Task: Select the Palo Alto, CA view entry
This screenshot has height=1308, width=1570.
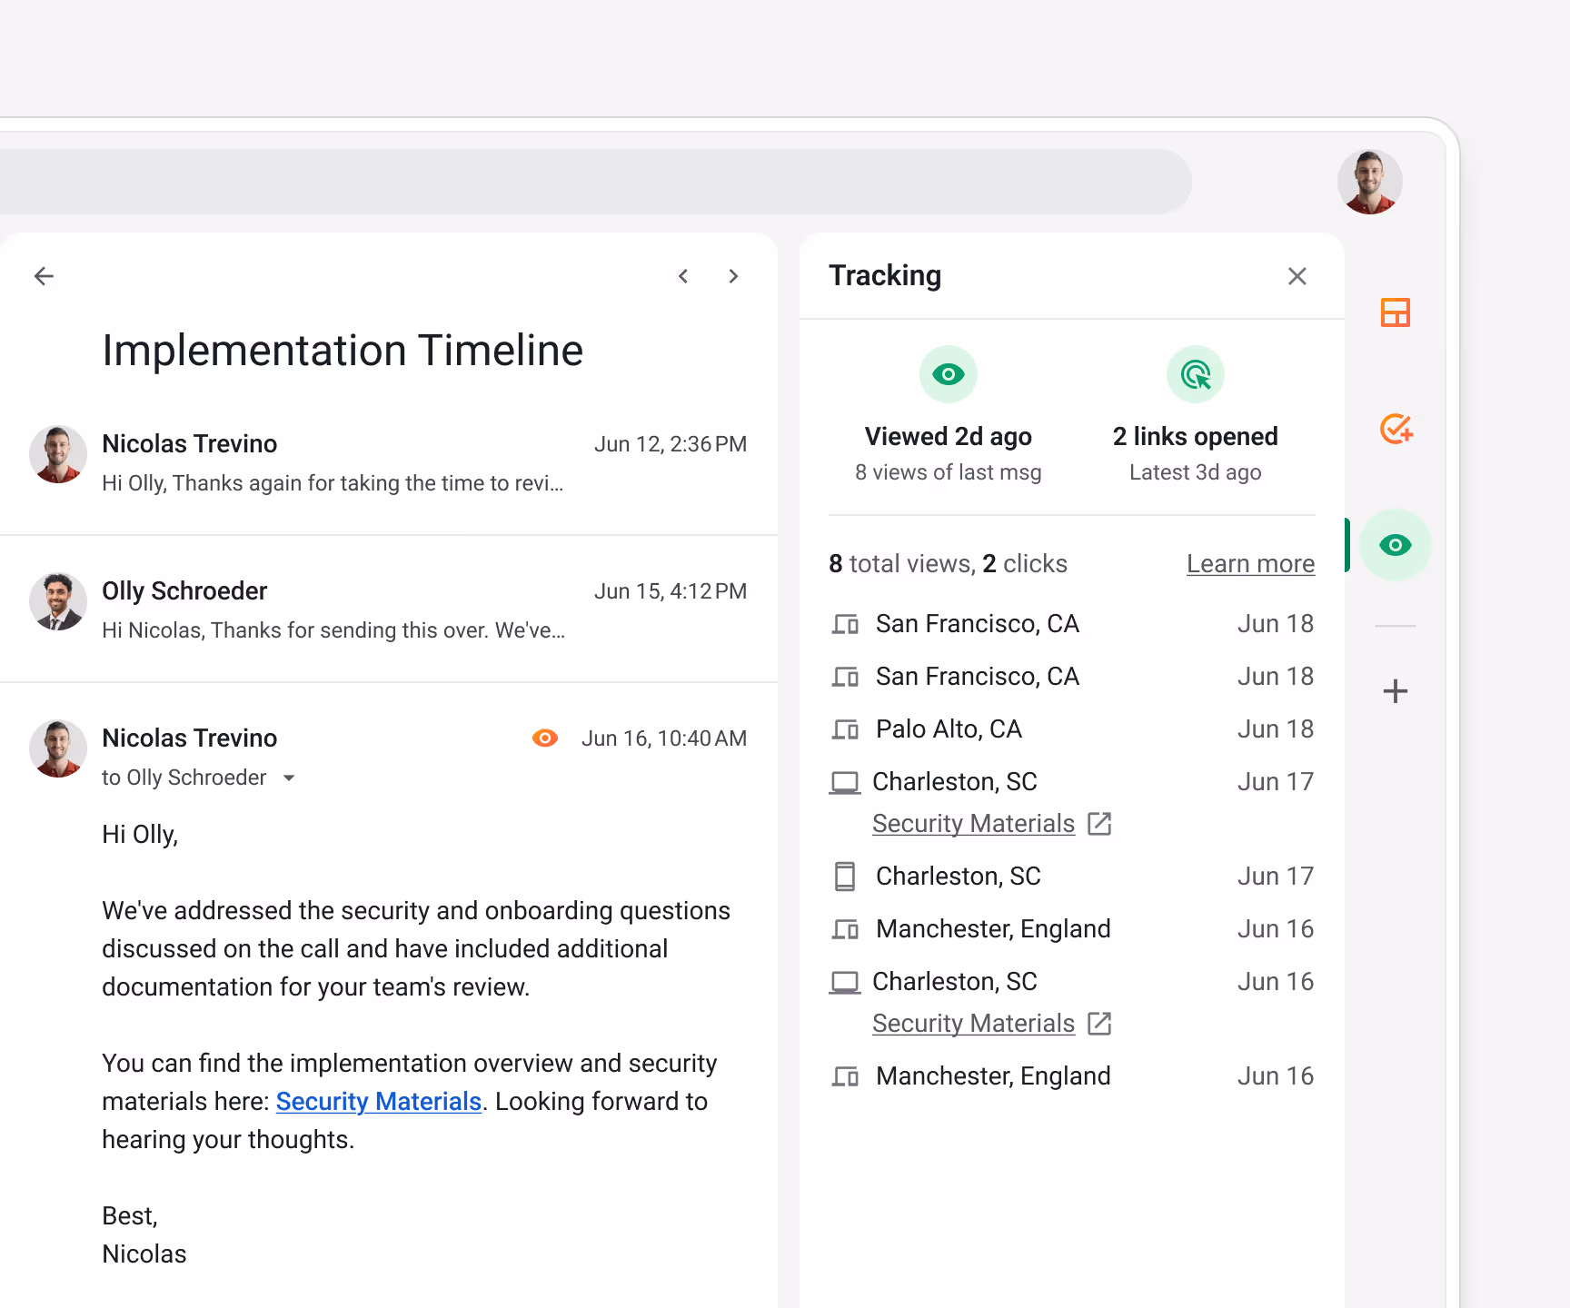Action: click(x=1072, y=729)
